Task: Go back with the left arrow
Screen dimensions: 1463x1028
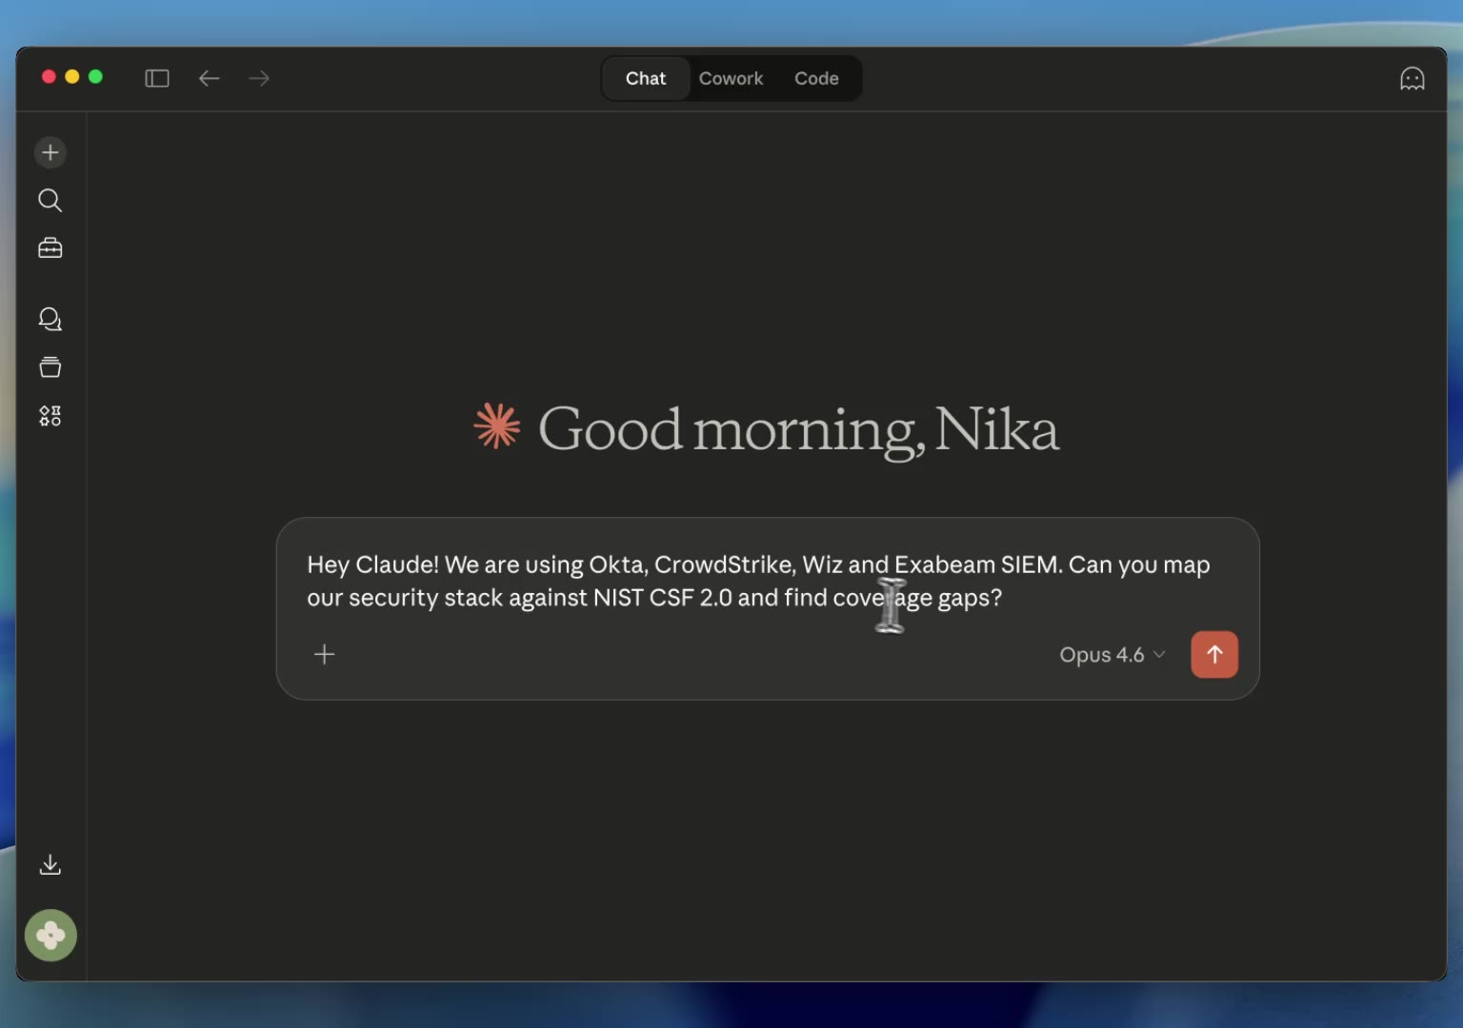Action: [209, 78]
